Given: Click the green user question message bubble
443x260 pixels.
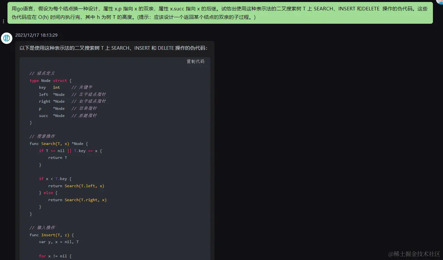Looking at the screenshot, I should (220, 13).
